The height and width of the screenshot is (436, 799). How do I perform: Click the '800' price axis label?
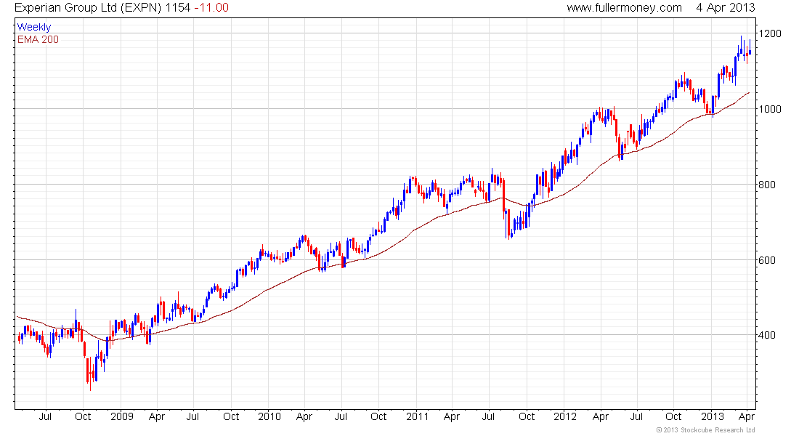pos(767,185)
